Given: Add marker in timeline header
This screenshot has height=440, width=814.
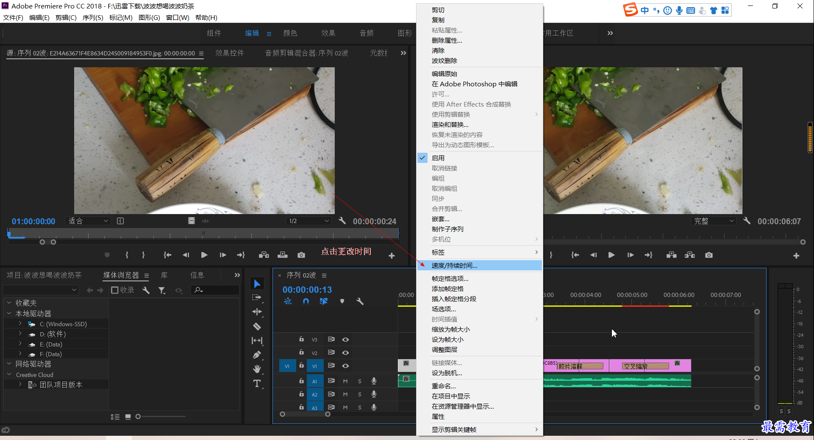Looking at the screenshot, I should tap(342, 301).
